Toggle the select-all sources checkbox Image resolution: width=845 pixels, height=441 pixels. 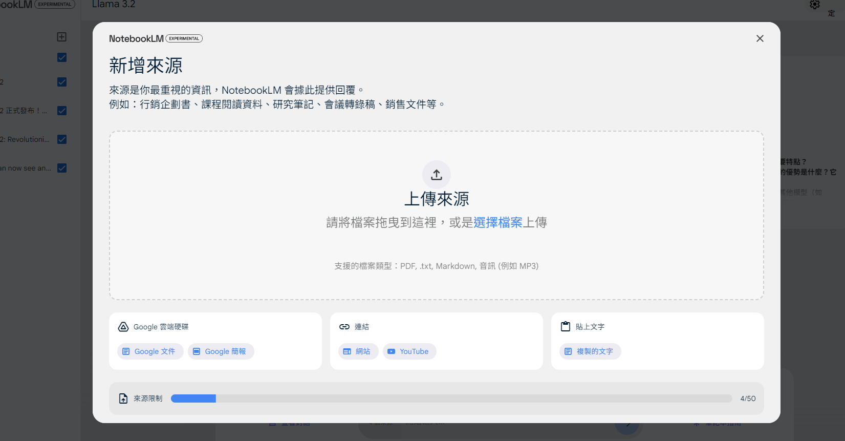click(x=62, y=57)
